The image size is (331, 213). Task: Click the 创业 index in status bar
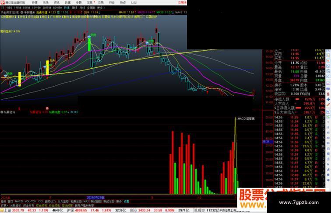click(x=134, y=210)
